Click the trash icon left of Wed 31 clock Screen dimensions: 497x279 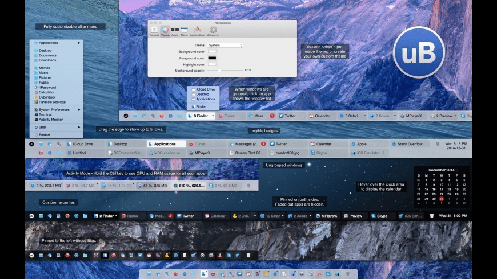pyautogui.click(x=431, y=216)
